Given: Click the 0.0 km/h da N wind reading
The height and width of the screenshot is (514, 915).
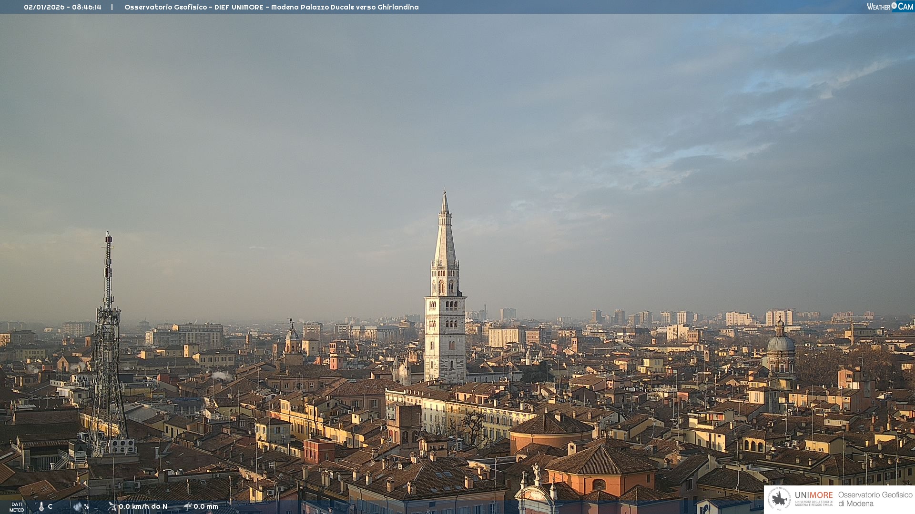Looking at the screenshot, I should 143,506.
